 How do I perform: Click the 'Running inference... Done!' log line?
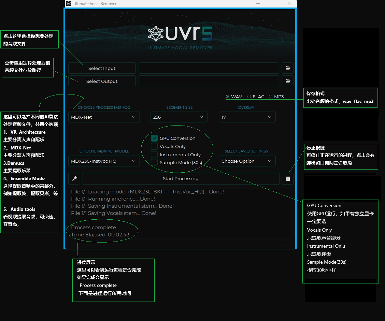click(x=113, y=199)
